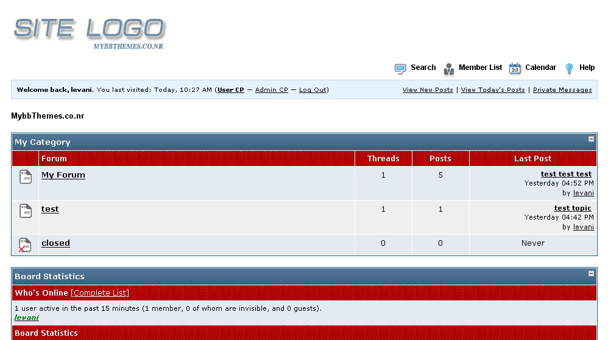Viewport: 608px width, 340px height.
Task: Click the Help lightbulb icon
Action: (569, 69)
